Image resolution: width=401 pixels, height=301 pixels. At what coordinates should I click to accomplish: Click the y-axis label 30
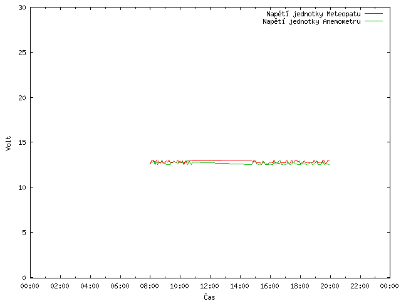(23, 8)
